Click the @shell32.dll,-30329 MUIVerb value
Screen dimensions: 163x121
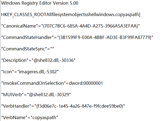coord(49,95)
